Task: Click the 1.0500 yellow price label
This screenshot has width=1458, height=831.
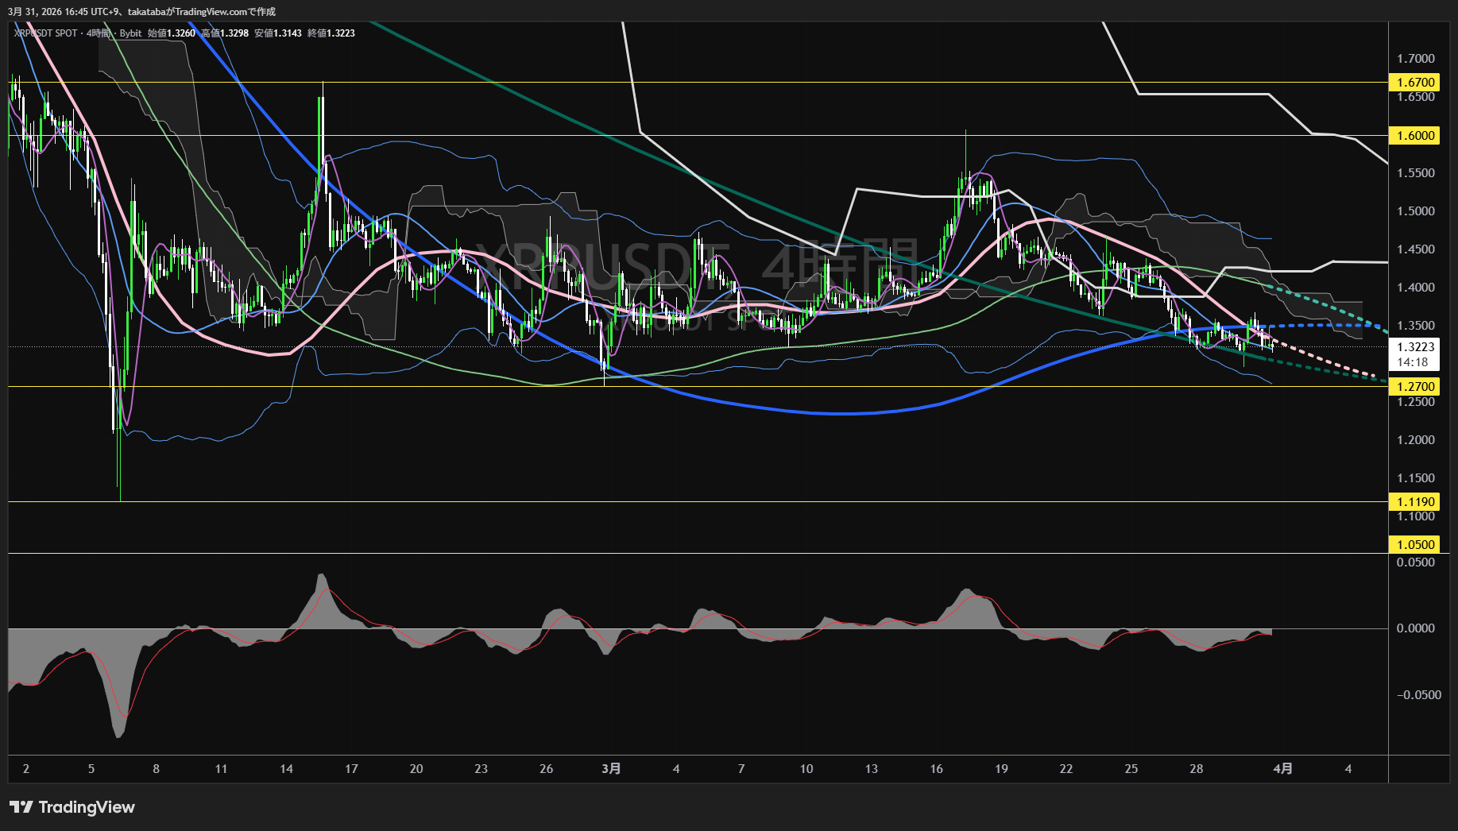Action: (1415, 544)
